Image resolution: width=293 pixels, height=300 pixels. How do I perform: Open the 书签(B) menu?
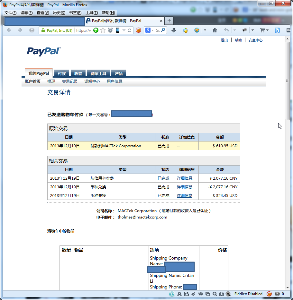tap(75, 13)
